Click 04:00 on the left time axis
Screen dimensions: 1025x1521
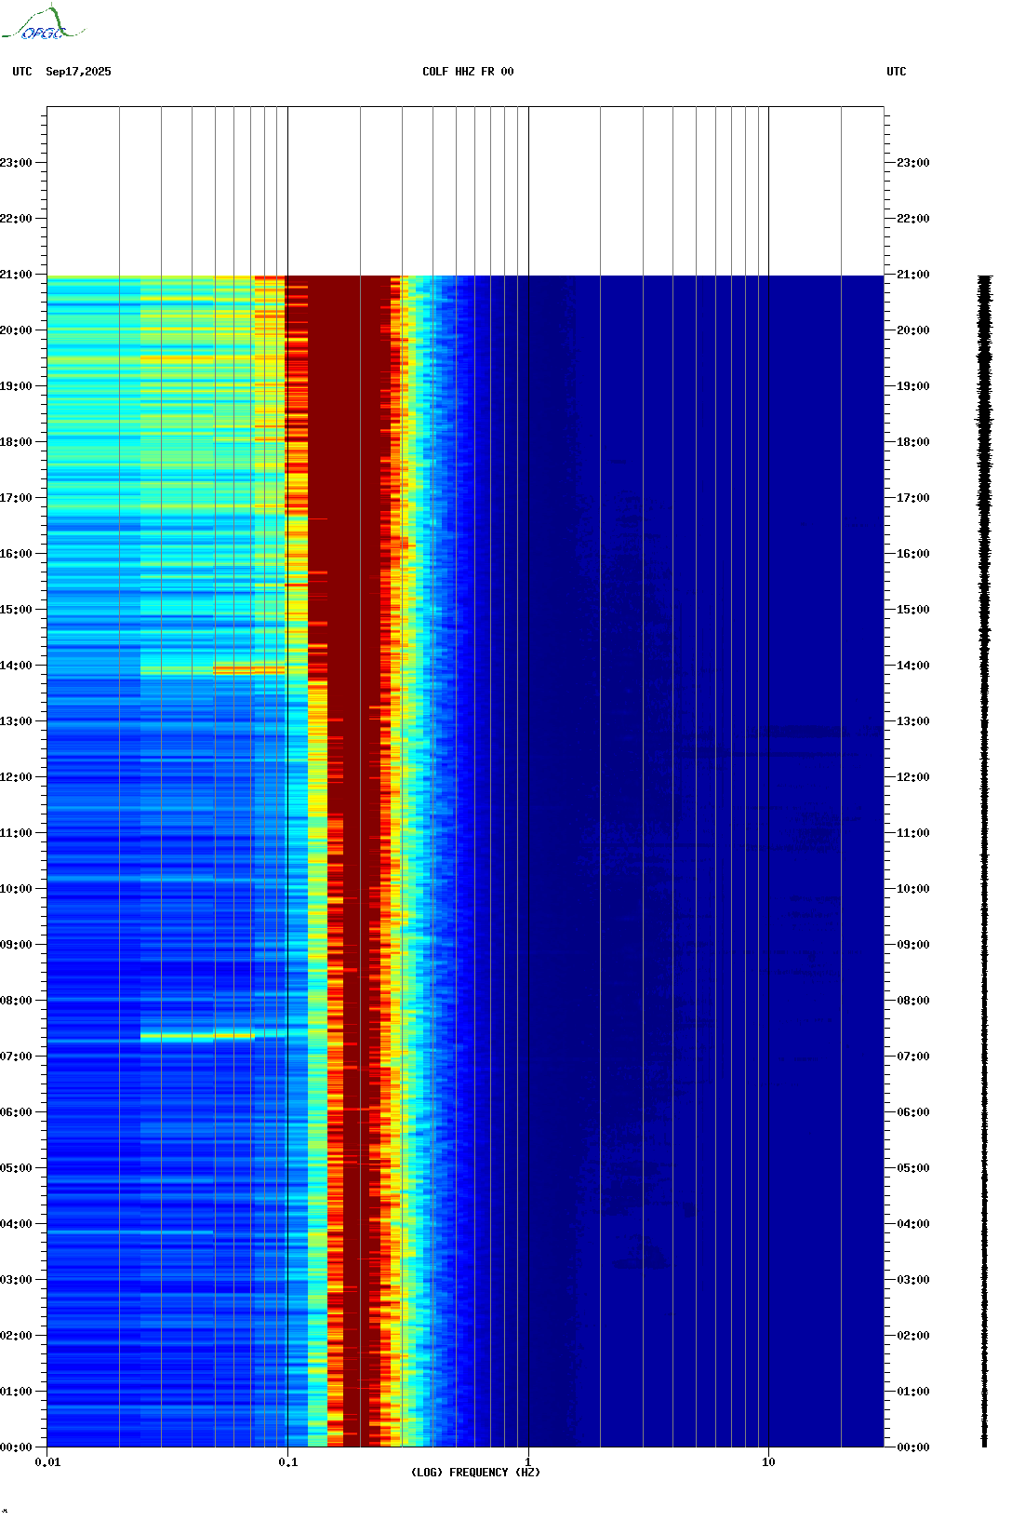(16, 1224)
